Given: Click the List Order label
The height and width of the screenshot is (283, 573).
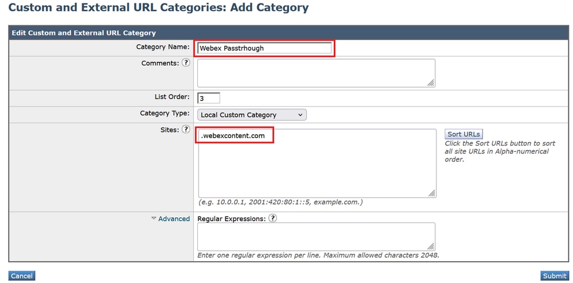Looking at the screenshot, I should 171,97.
